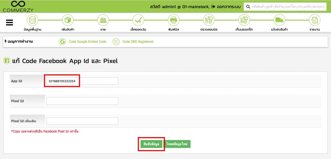This screenshot has height=159, width=331.
Task: Click the search magnifier icon
Action: point(248,7)
